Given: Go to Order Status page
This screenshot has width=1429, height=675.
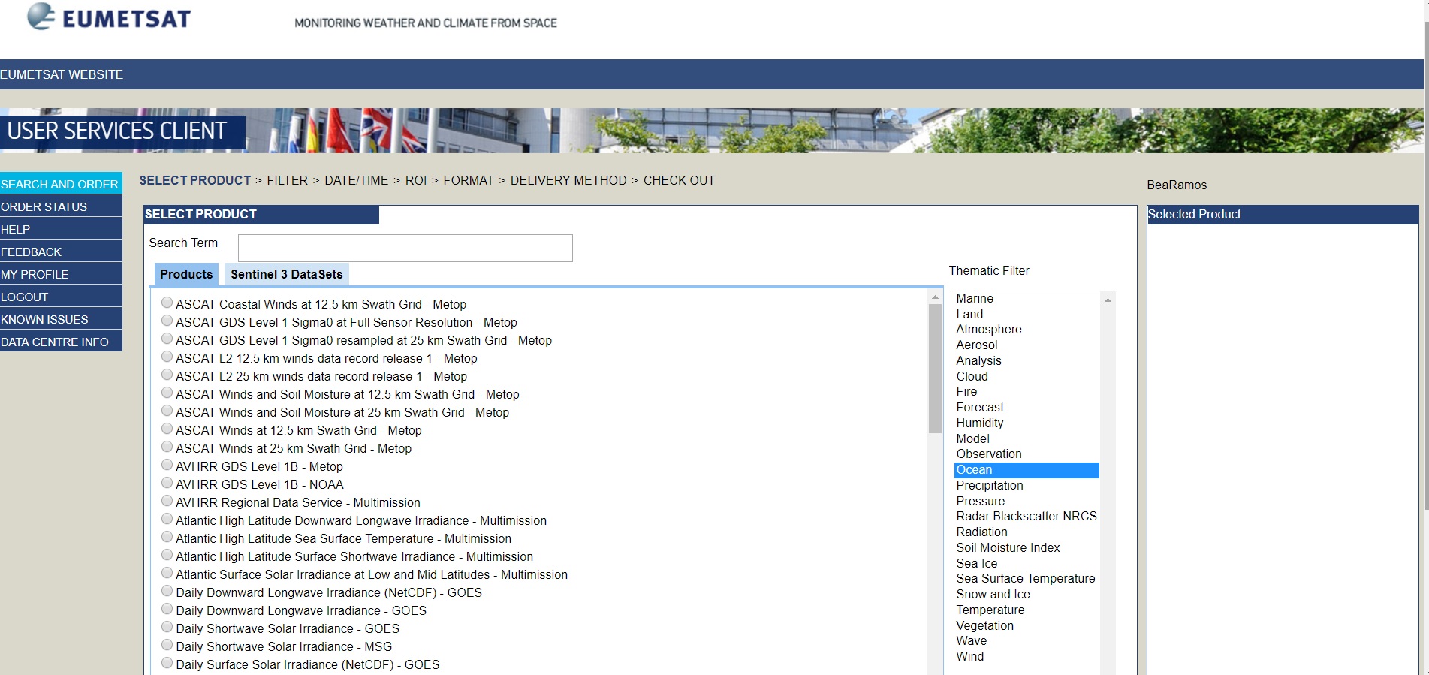Looking at the screenshot, I should 61,206.
